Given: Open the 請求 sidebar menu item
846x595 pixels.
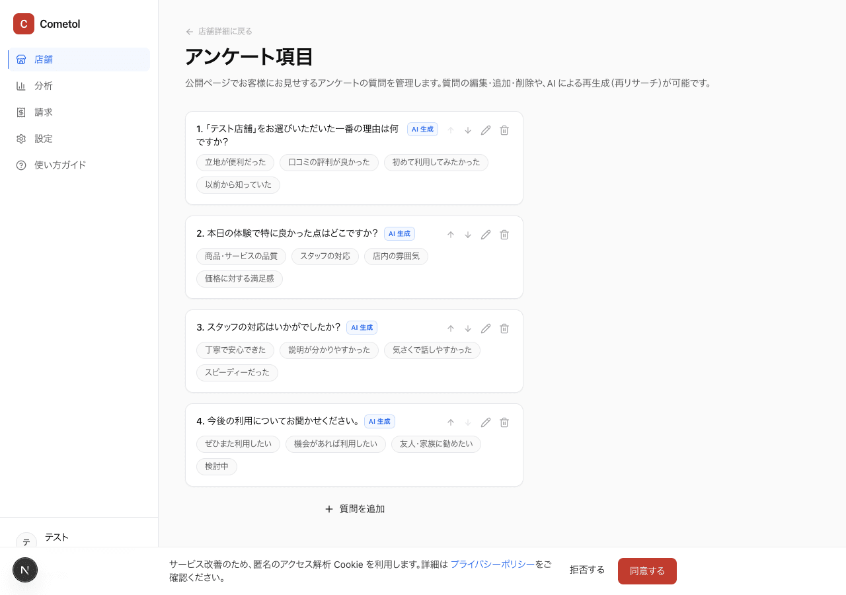Looking at the screenshot, I should pos(79,112).
